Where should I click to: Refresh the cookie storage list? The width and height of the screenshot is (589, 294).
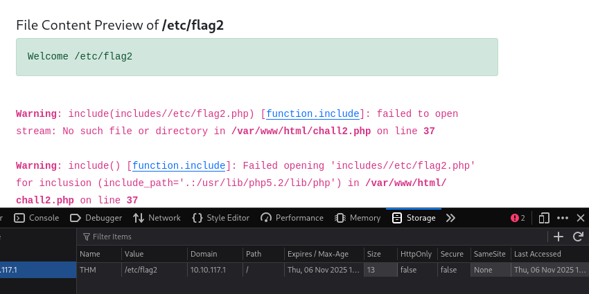point(578,237)
